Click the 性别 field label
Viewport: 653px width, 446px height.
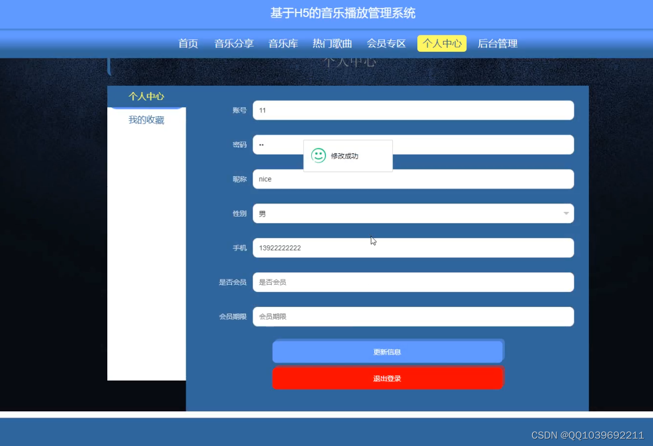[x=240, y=214]
